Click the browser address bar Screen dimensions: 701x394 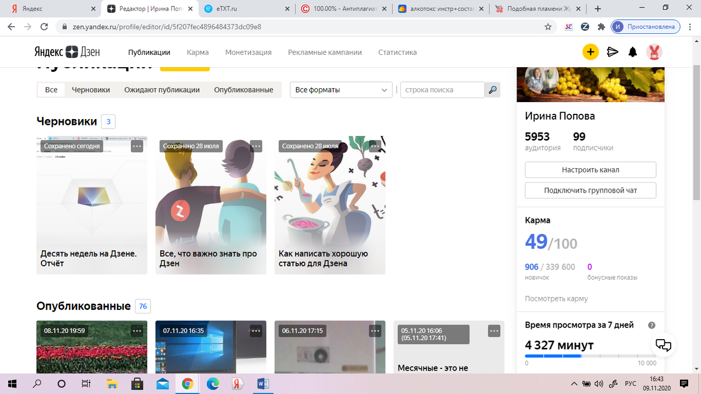[x=304, y=27]
